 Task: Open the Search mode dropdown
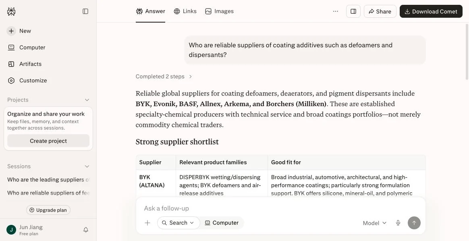pyautogui.click(x=178, y=223)
